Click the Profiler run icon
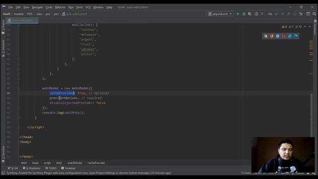 (256, 14)
